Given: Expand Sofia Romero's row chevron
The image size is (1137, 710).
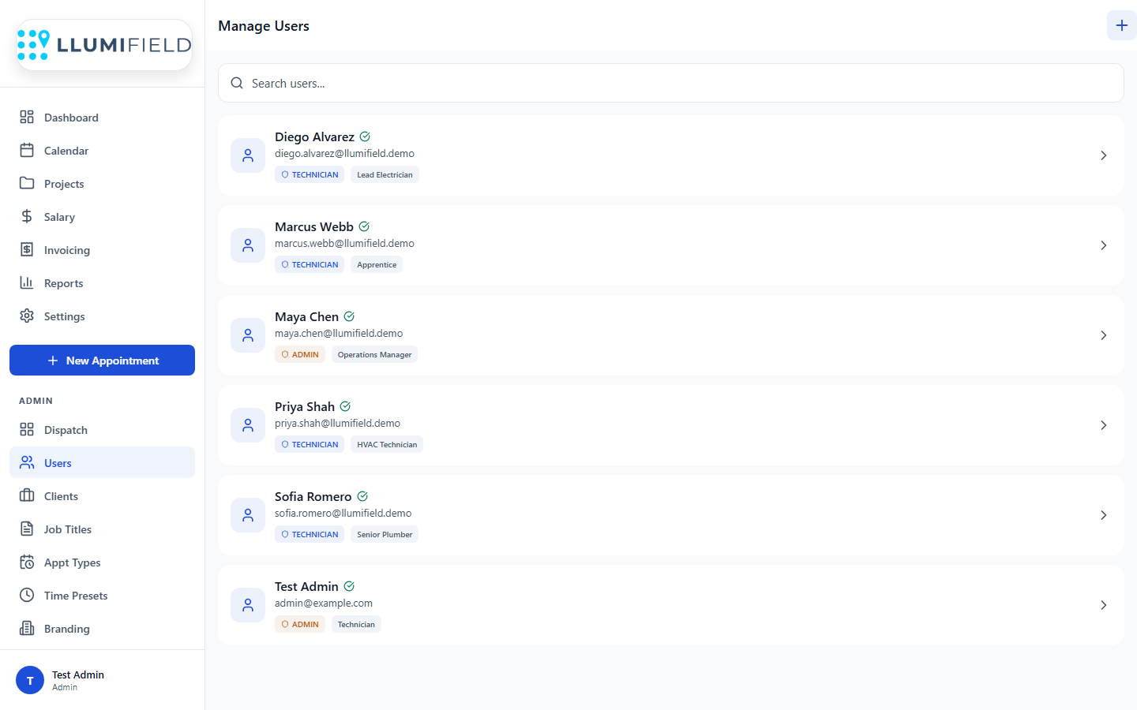Looking at the screenshot, I should [x=1104, y=515].
